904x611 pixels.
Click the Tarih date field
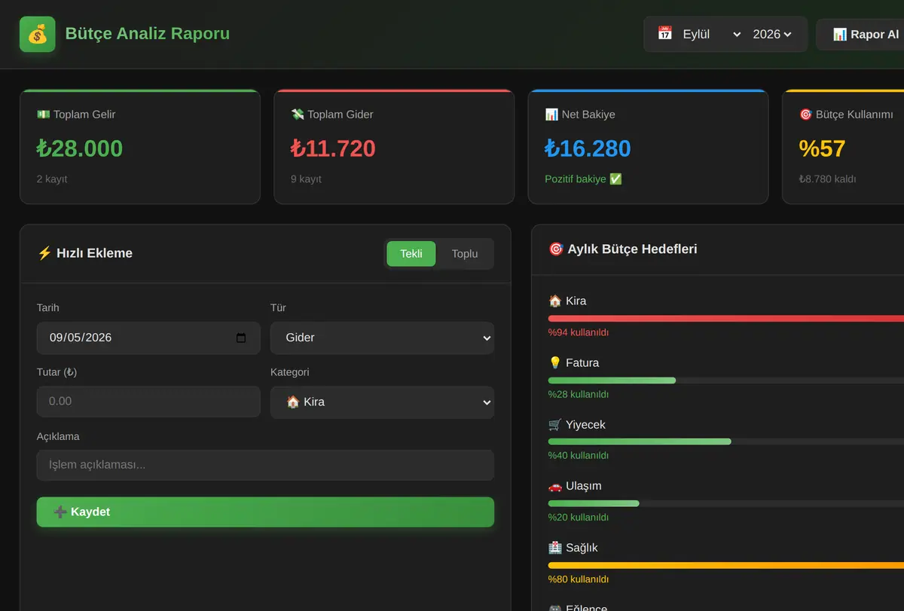click(148, 338)
